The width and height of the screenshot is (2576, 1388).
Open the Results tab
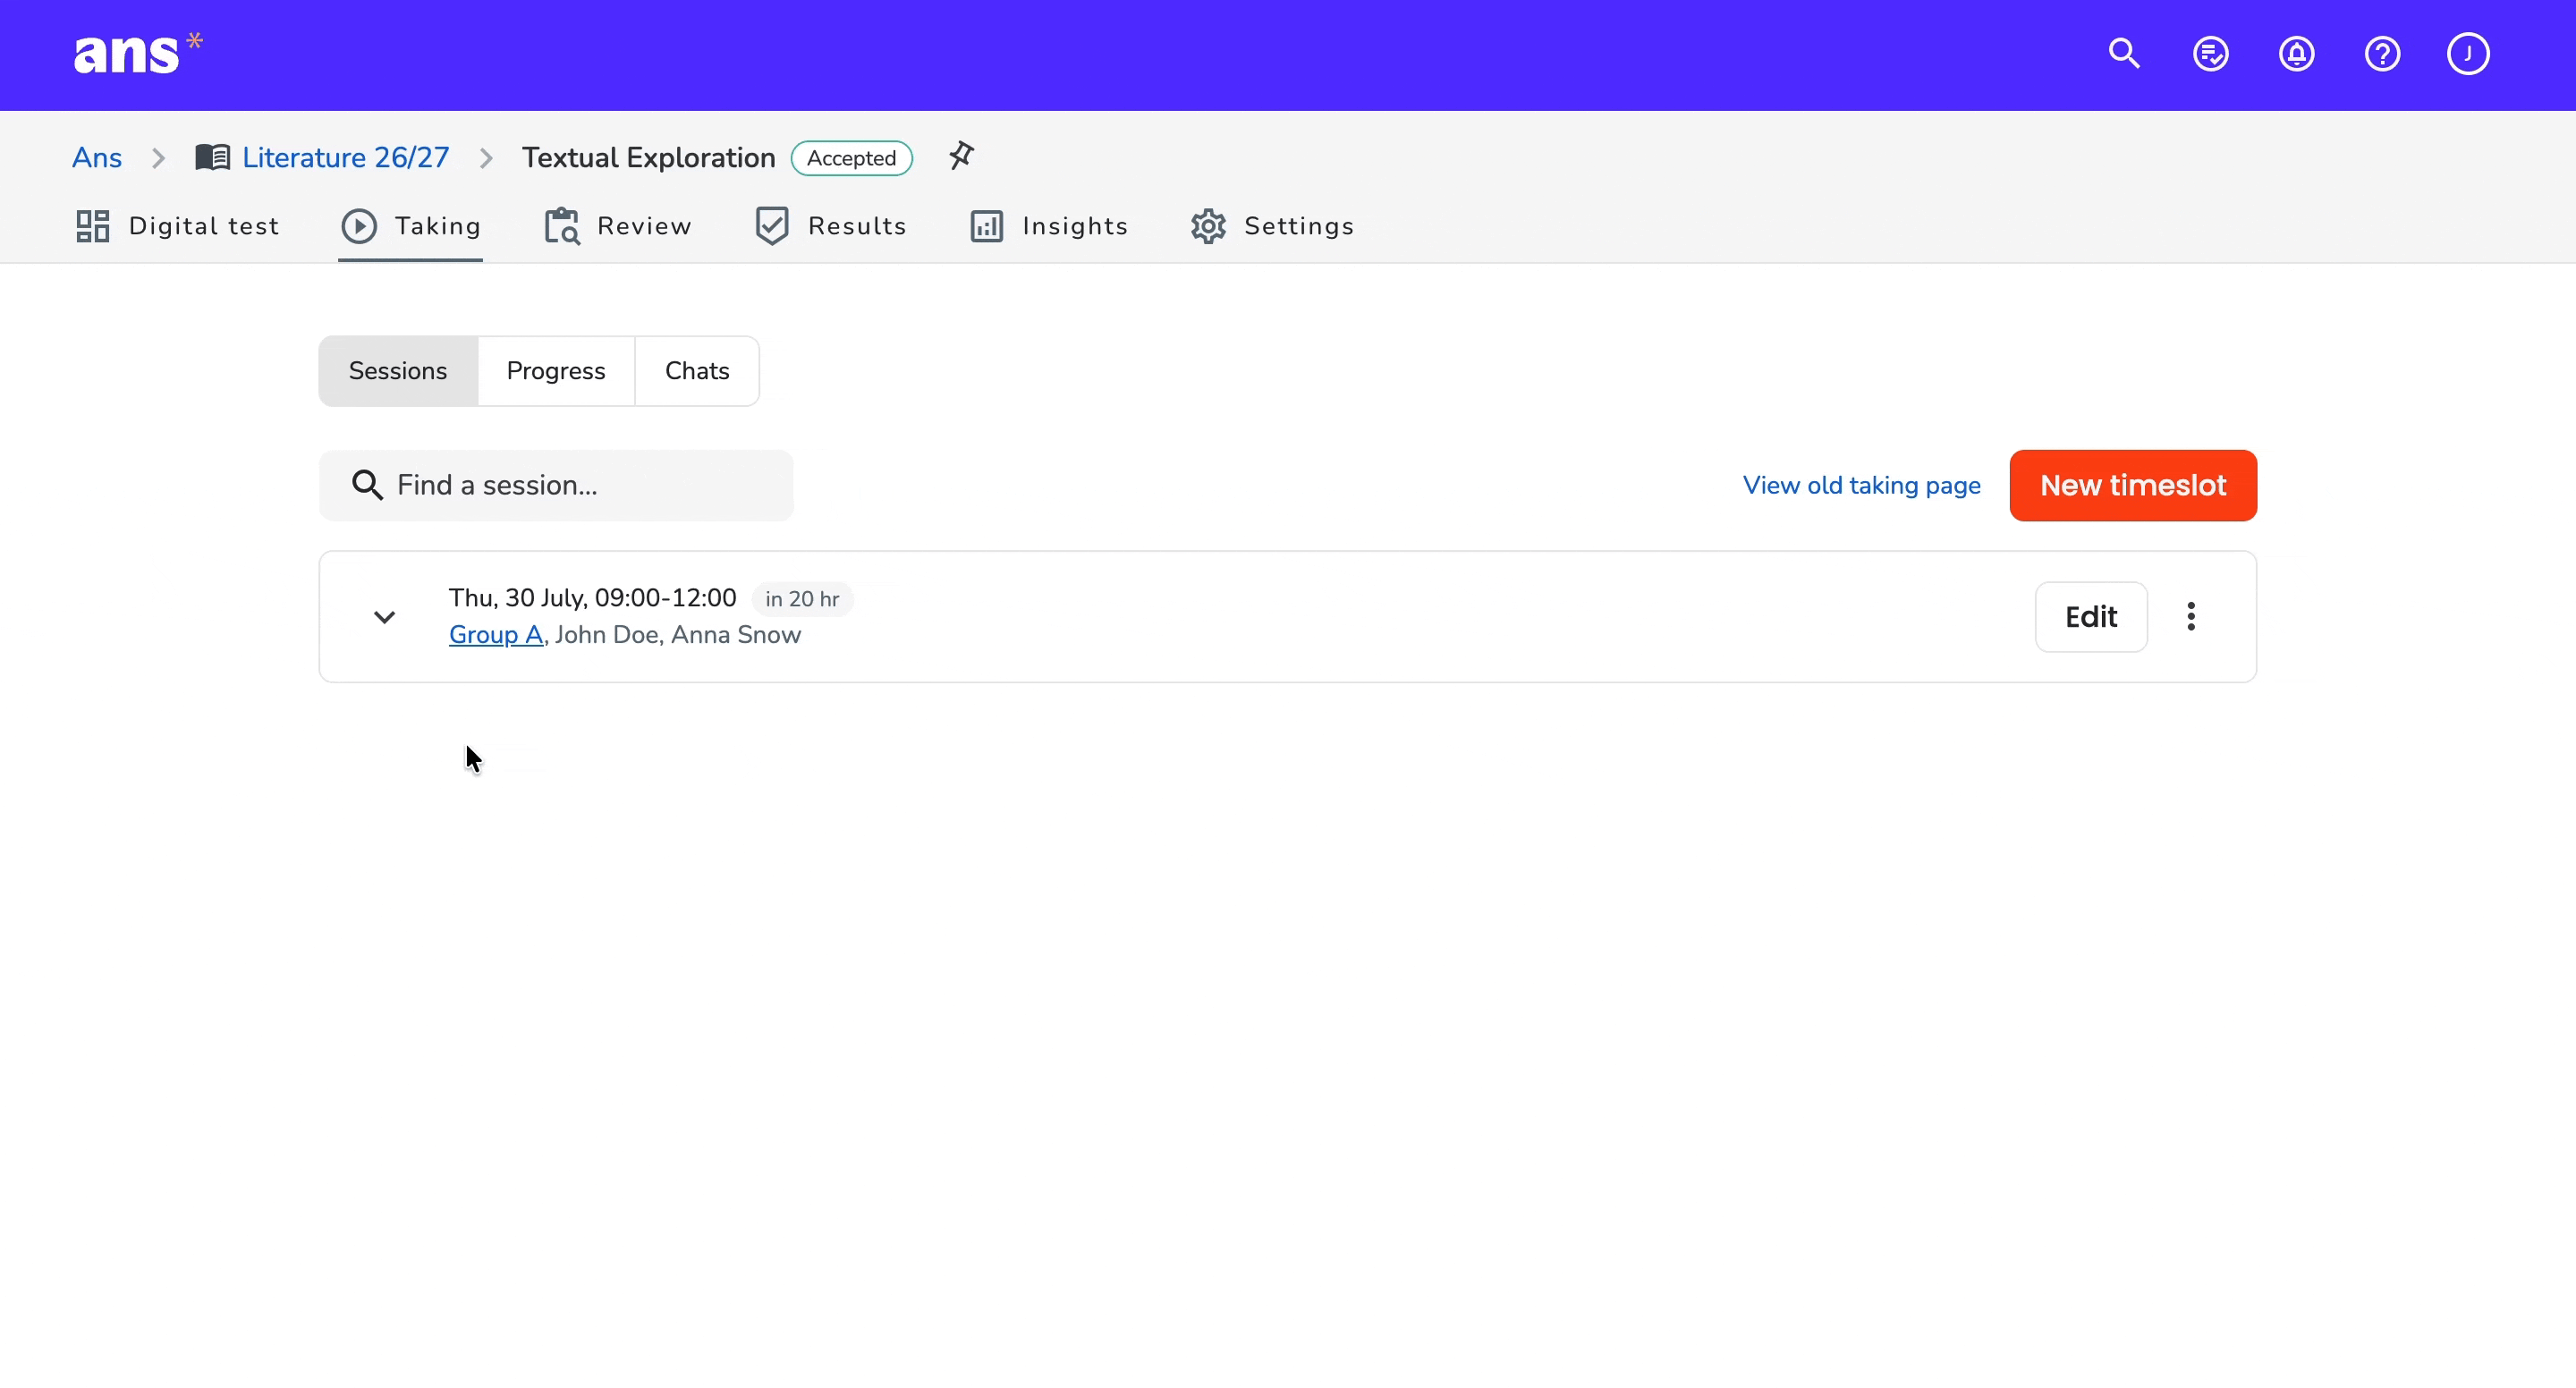click(x=830, y=226)
